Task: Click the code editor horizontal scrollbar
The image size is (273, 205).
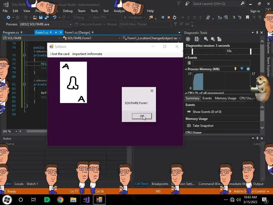Action: click(x=37, y=131)
